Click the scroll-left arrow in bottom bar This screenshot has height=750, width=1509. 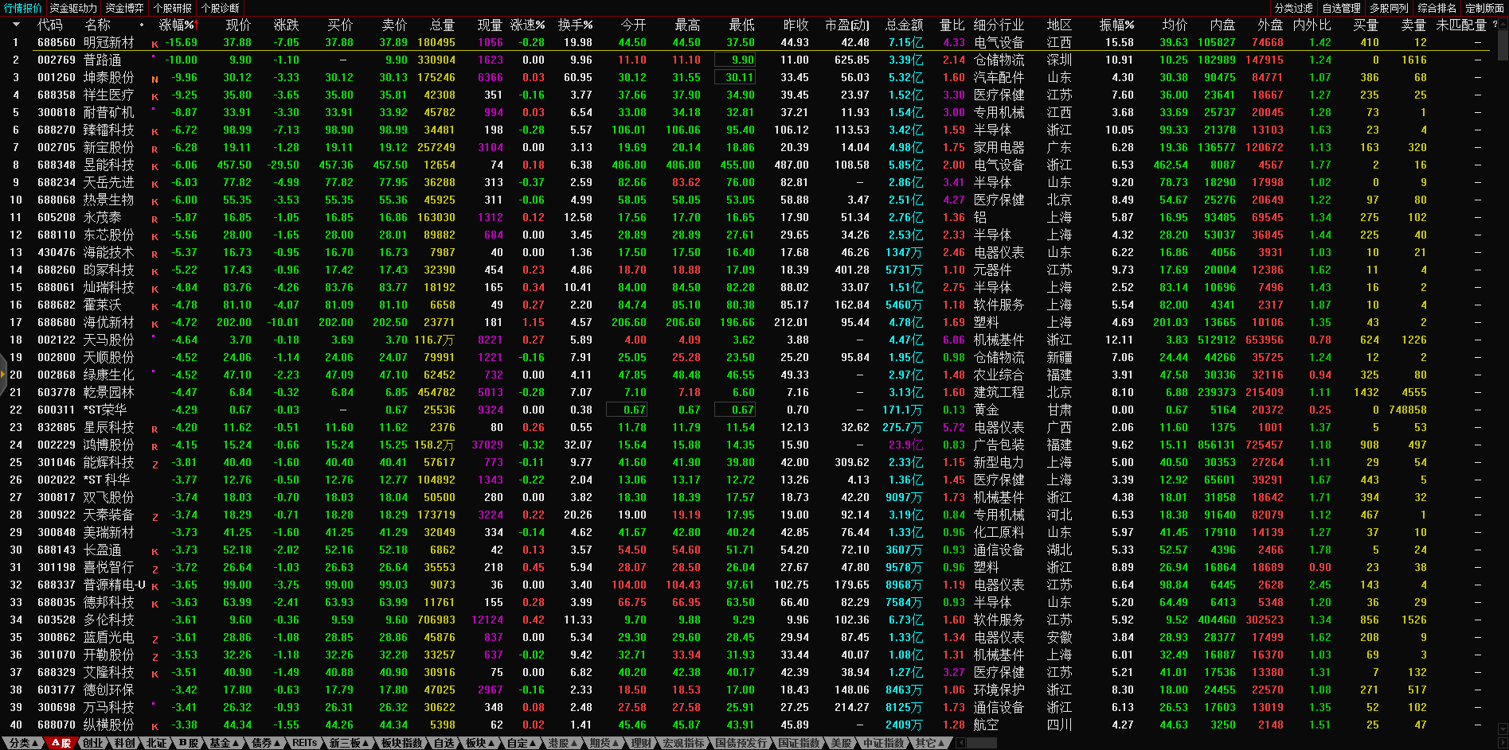tap(961, 743)
